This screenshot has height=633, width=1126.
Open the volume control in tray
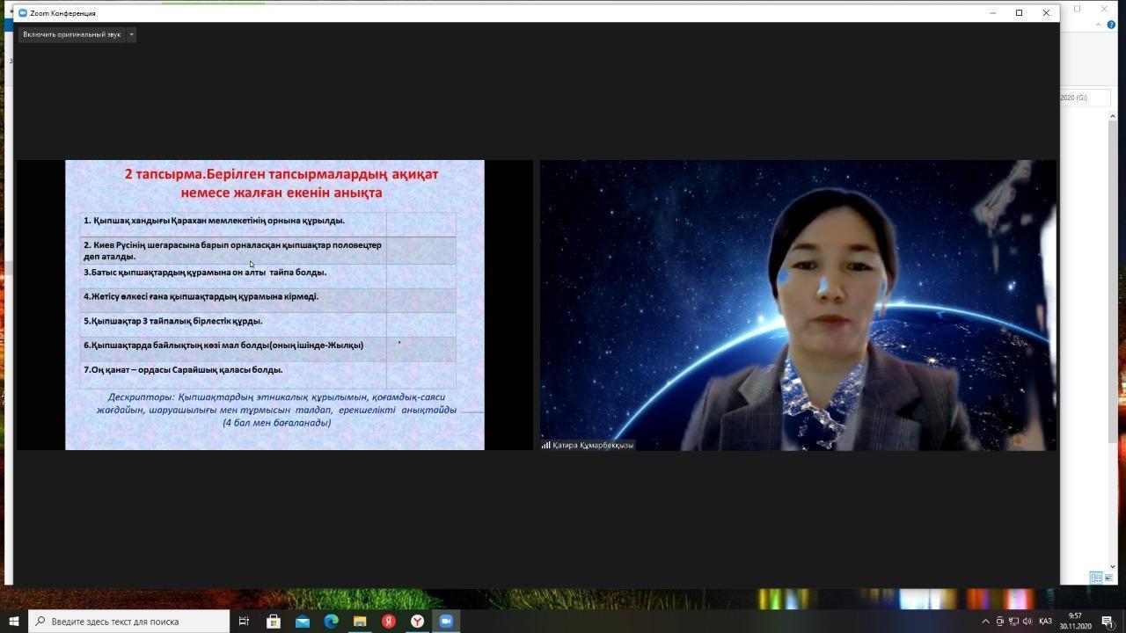pyautogui.click(x=1027, y=622)
